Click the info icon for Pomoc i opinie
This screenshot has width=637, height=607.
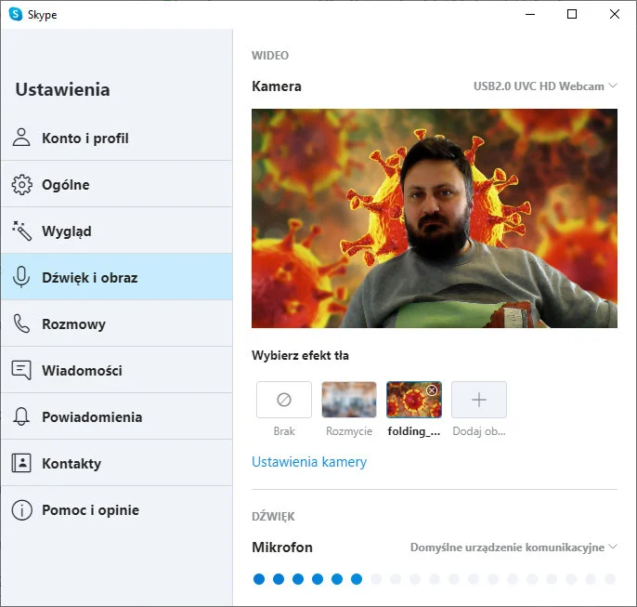coord(21,509)
